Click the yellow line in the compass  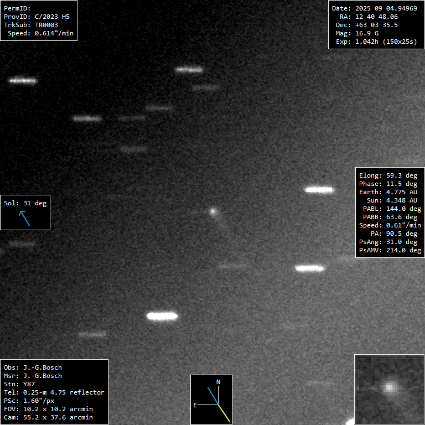pyautogui.click(x=225, y=413)
